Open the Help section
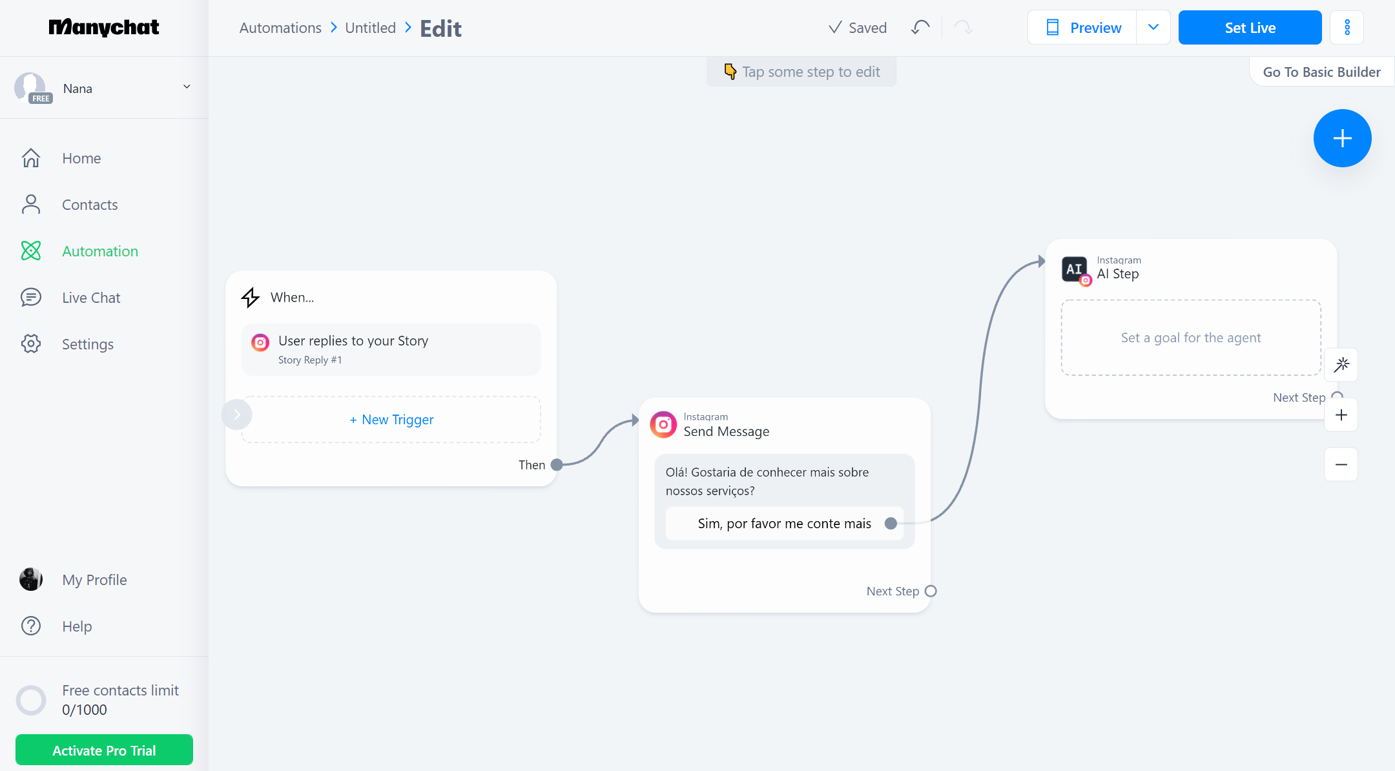 pos(77,626)
